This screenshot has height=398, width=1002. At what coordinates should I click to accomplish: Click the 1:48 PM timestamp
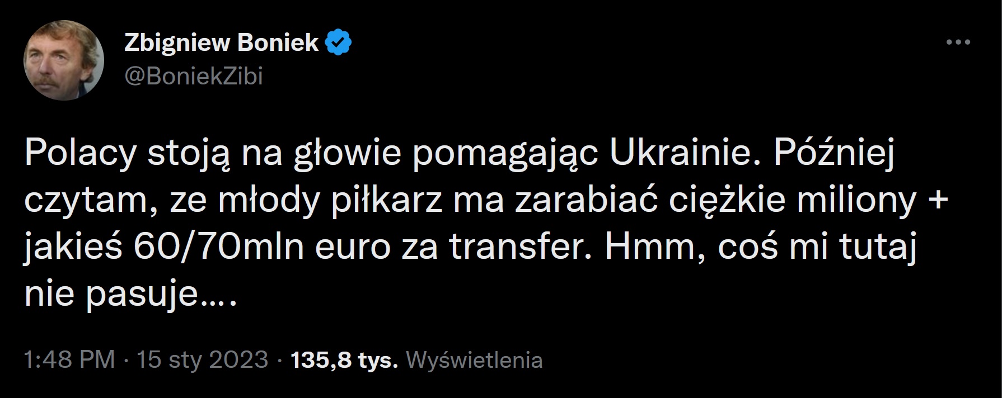tap(69, 359)
